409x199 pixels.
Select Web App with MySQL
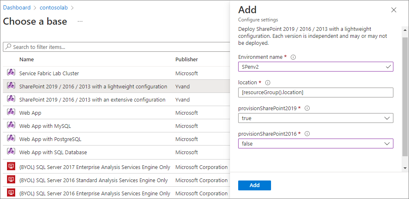[x=45, y=126]
